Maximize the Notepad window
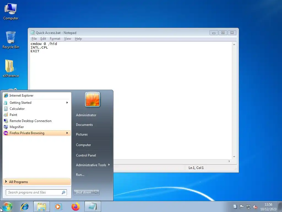 223,33
